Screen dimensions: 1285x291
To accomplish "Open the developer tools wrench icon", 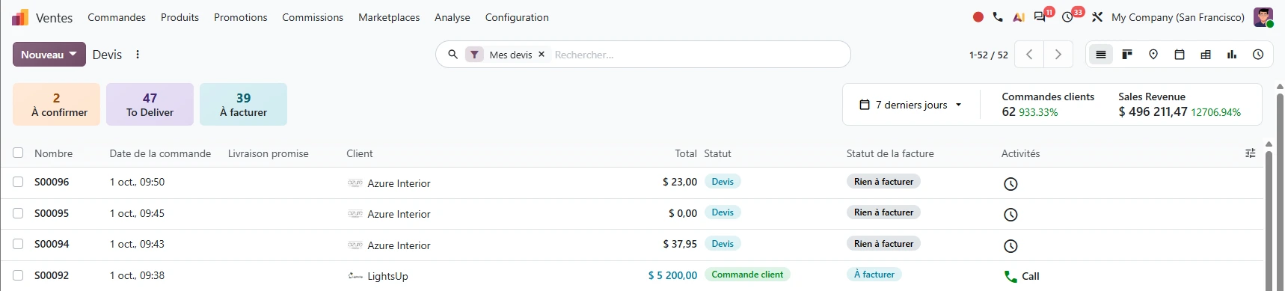I will (x=1097, y=17).
